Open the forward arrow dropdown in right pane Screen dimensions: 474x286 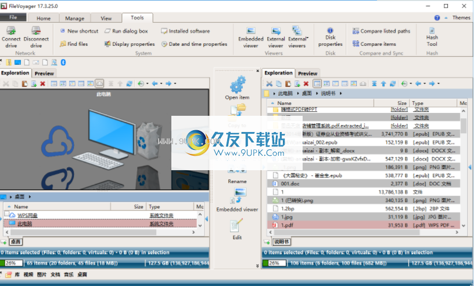point(439,84)
